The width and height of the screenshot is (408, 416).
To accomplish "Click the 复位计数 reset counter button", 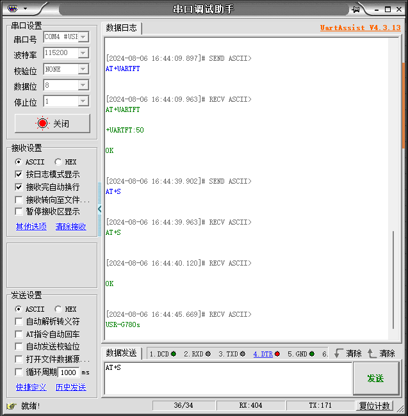I will (375, 406).
